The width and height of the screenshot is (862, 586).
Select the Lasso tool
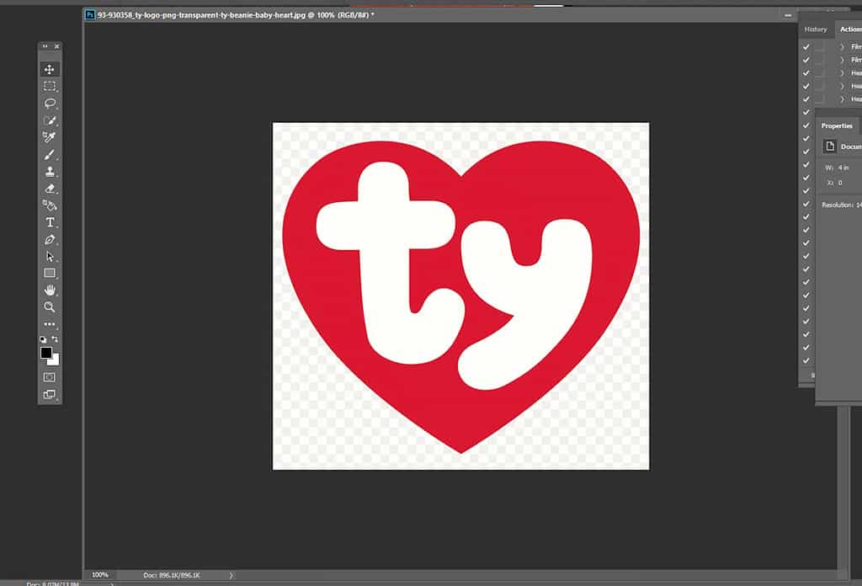click(50, 104)
